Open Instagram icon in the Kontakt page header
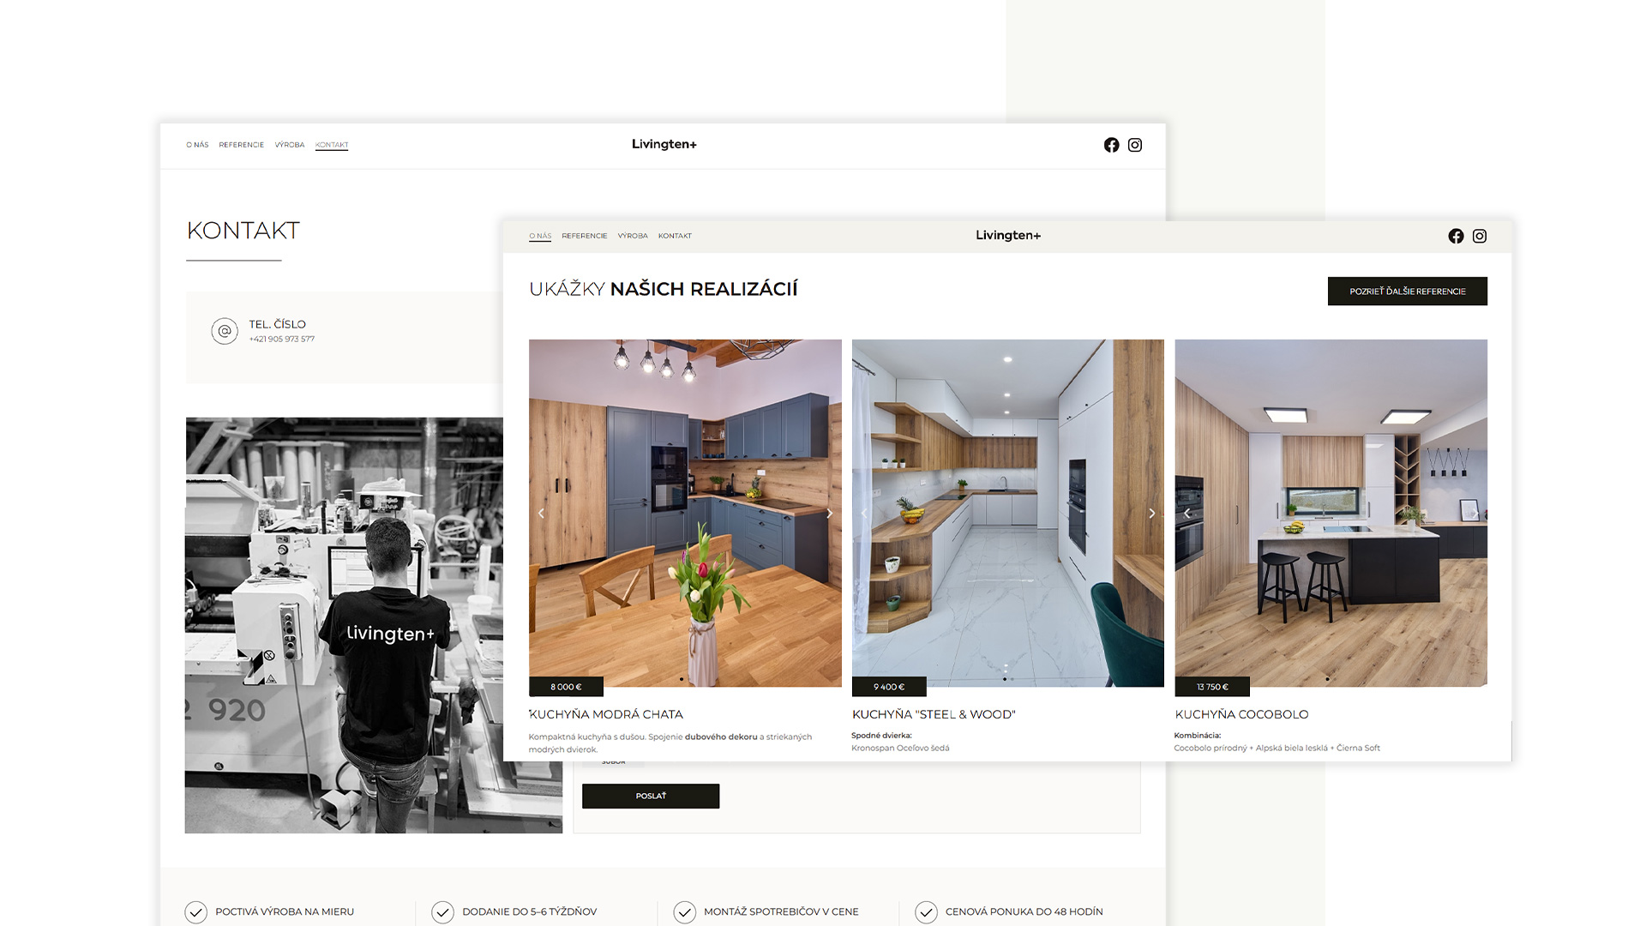1646x926 pixels. (1135, 145)
